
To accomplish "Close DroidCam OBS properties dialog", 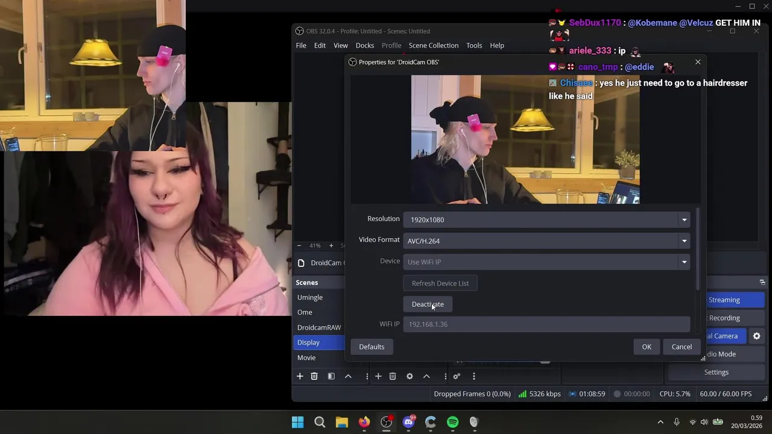I will [x=698, y=62].
